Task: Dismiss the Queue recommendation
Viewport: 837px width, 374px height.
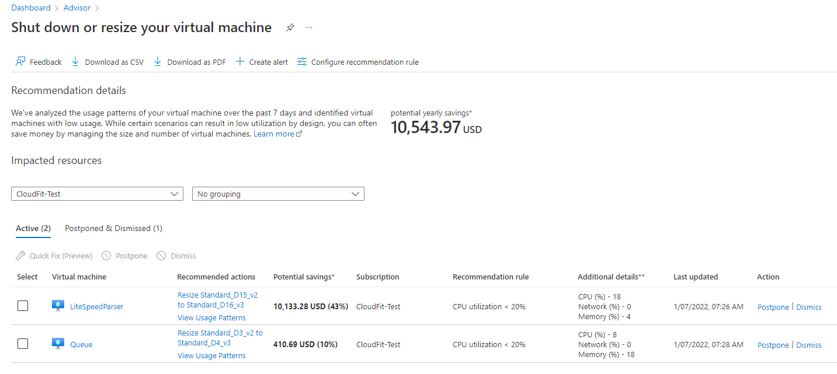Action: point(808,345)
